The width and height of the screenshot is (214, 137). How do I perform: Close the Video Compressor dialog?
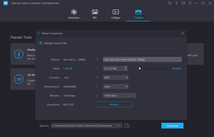click(182, 34)
